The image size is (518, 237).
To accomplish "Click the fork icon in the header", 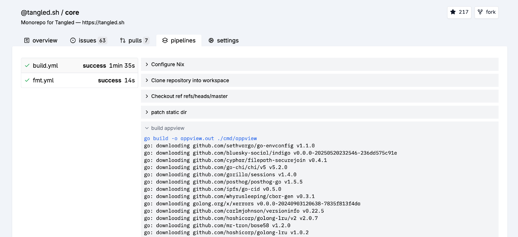I will coord(480,12).
